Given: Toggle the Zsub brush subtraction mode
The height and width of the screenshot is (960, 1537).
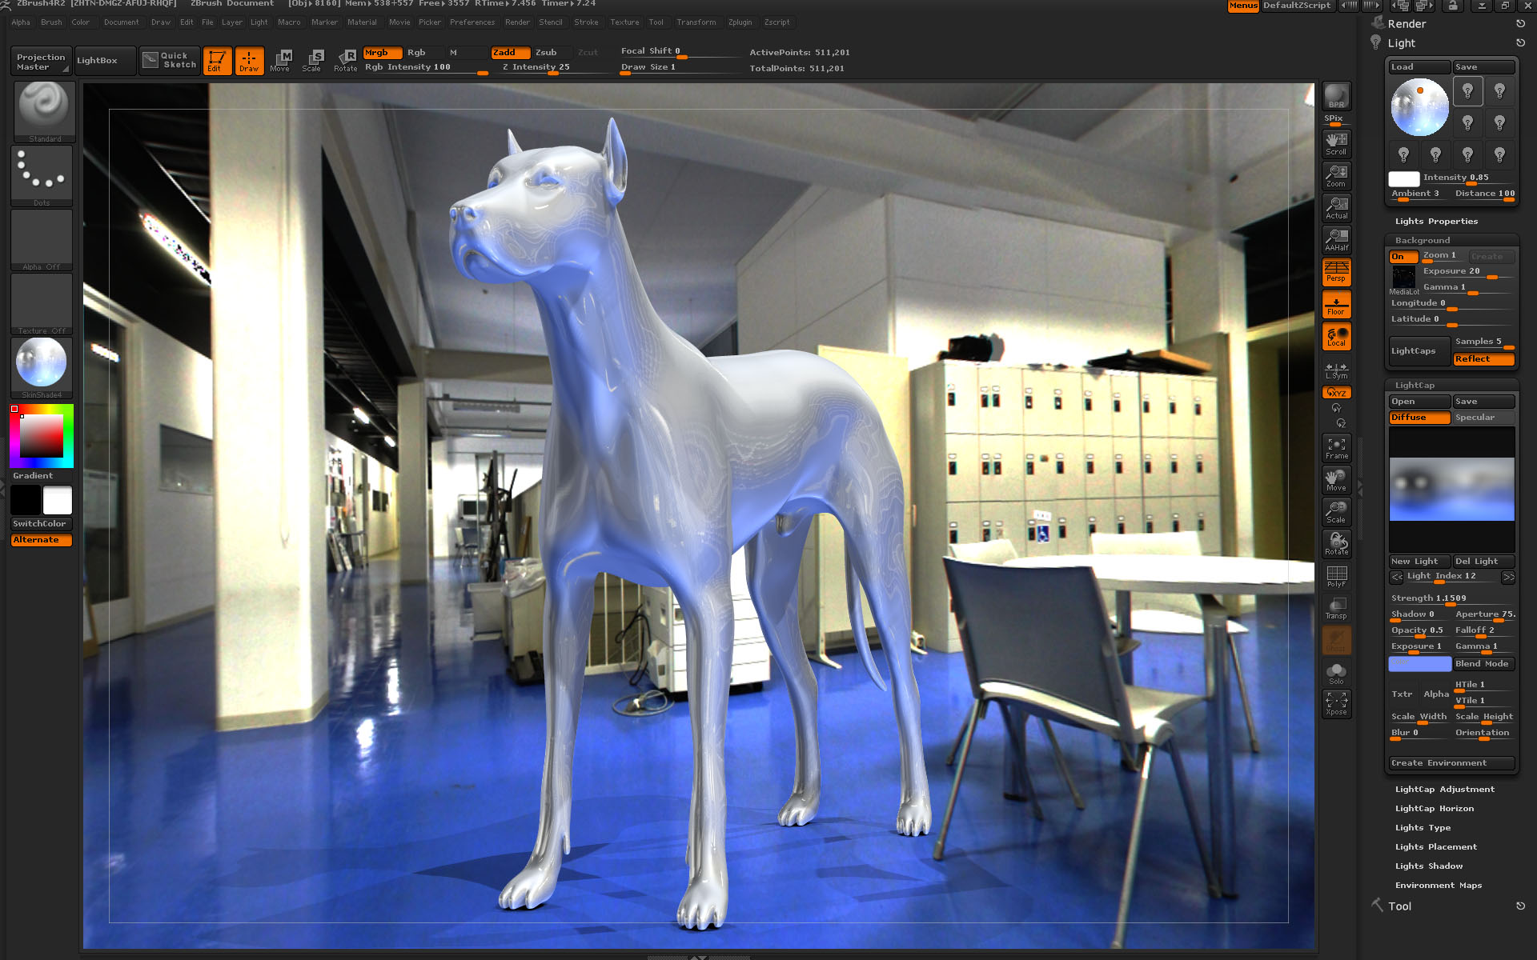Looking at the screenshot, I should pos(547,52).
